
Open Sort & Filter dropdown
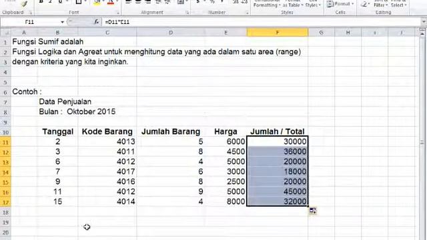[x=381, y=4]
